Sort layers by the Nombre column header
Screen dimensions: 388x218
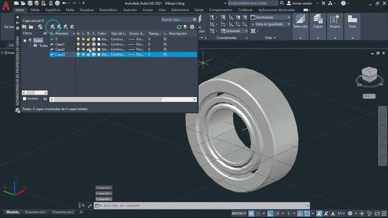(62, 33)
